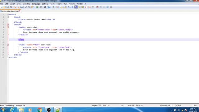Open Google Chrome from taskbar

tap(39, 110)
